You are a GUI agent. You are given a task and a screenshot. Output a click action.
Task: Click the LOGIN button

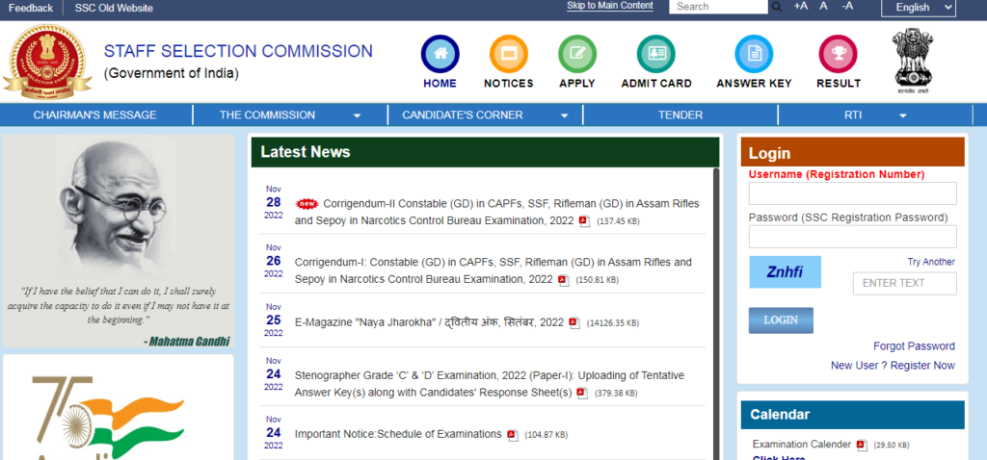tap(781, 320)
